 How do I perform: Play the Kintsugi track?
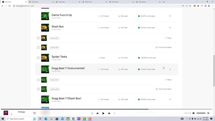click(x=103, y=113)
